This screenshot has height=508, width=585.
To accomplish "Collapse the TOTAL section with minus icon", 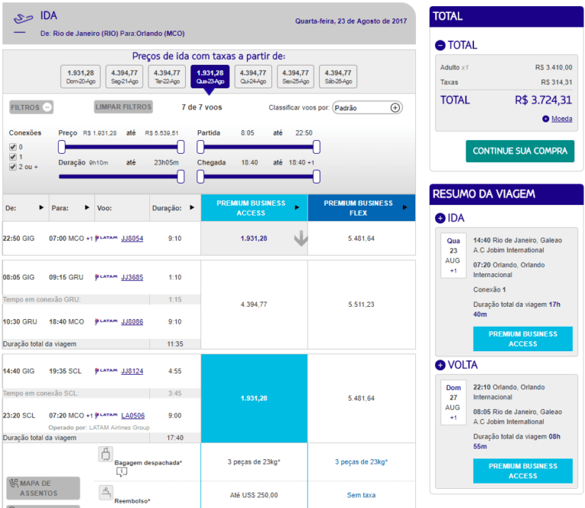I will (440, 45).
